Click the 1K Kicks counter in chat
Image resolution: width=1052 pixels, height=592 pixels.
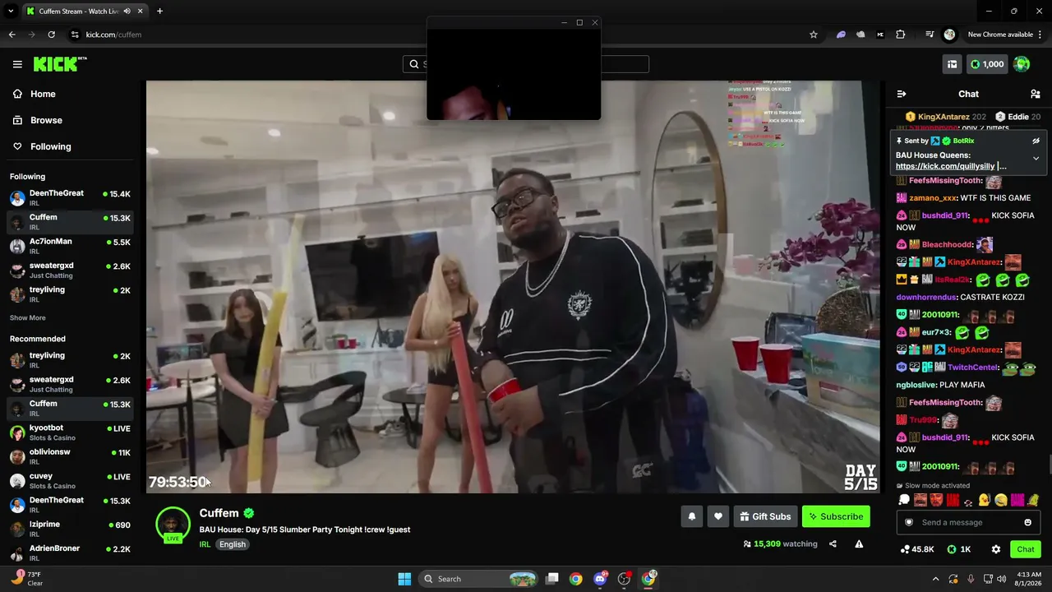click(959, 549)
